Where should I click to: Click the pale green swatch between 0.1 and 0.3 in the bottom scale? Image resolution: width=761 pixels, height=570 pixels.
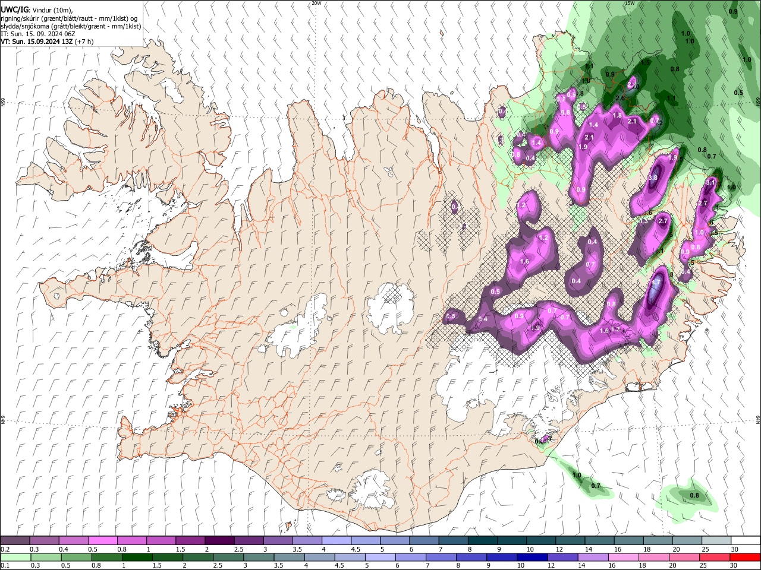click(x=15, y=558)
